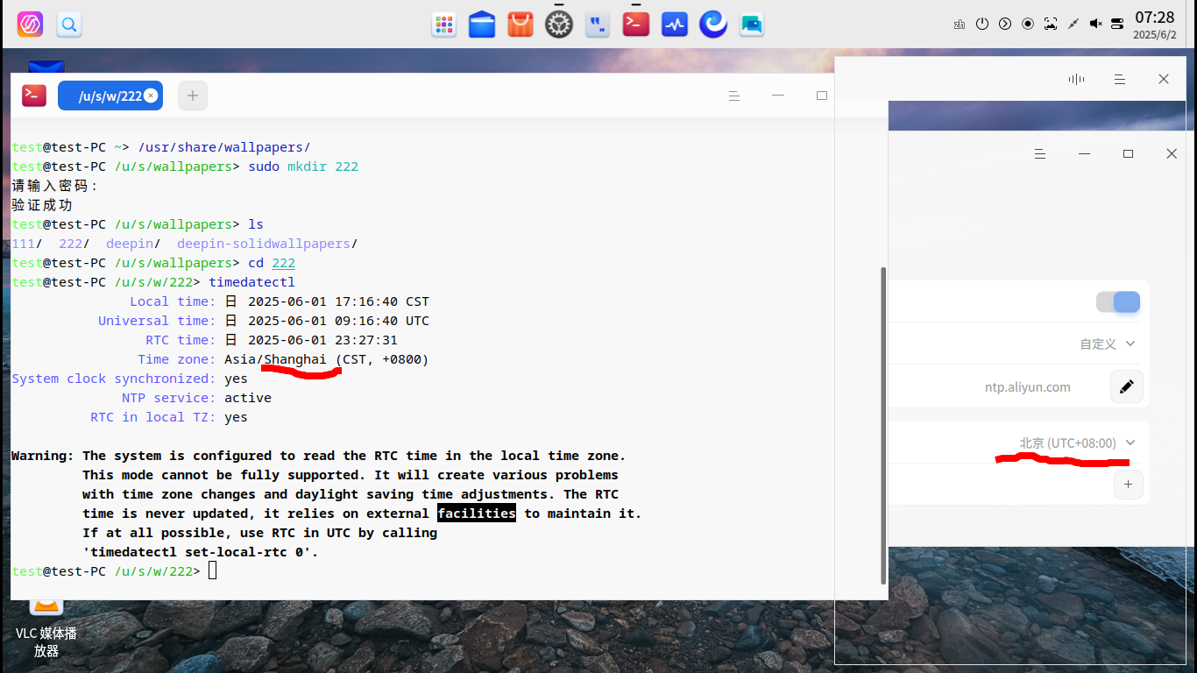
Task: Expand the 自定义 server dropdown
Action: pos(1108,344)
